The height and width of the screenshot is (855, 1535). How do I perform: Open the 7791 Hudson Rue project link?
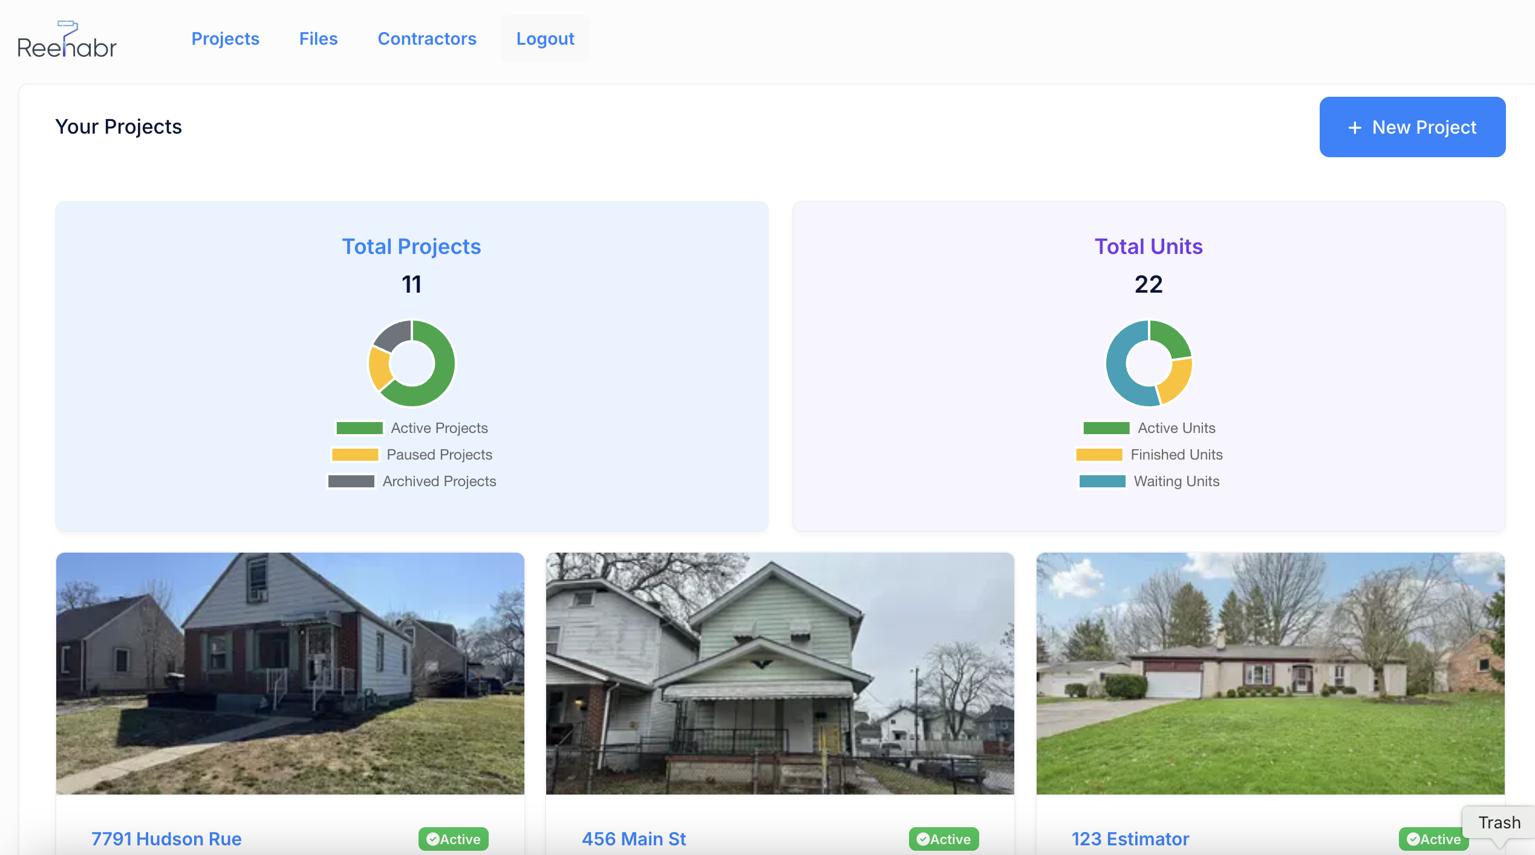click(x=166, y=839)
